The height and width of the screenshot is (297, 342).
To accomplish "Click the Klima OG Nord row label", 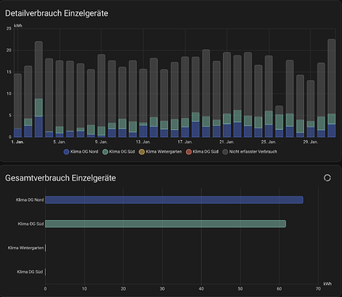I will tap(30, 200).
